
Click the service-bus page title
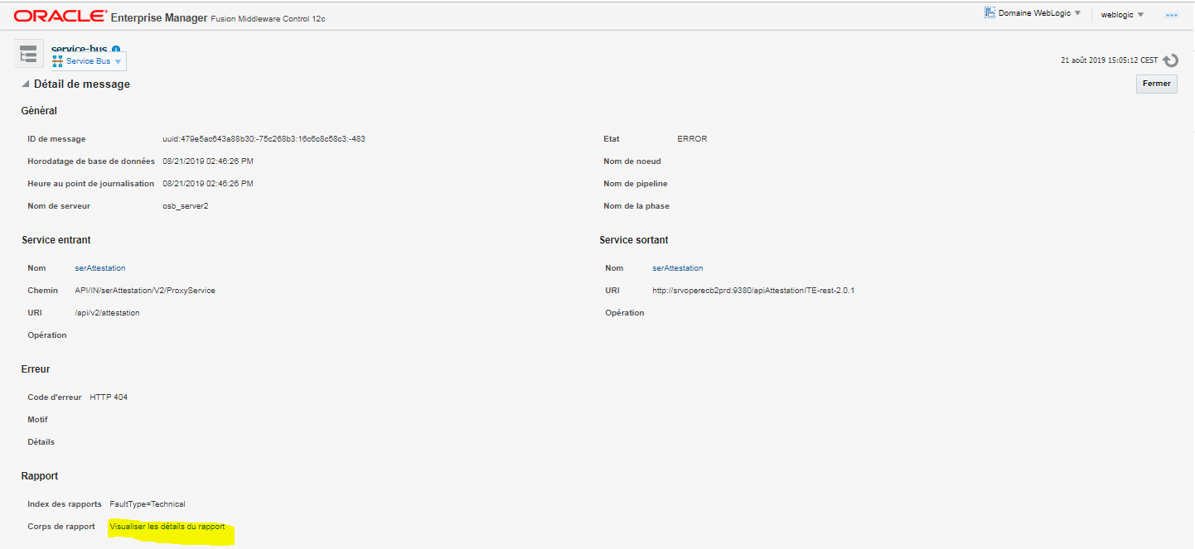[79, 49]
